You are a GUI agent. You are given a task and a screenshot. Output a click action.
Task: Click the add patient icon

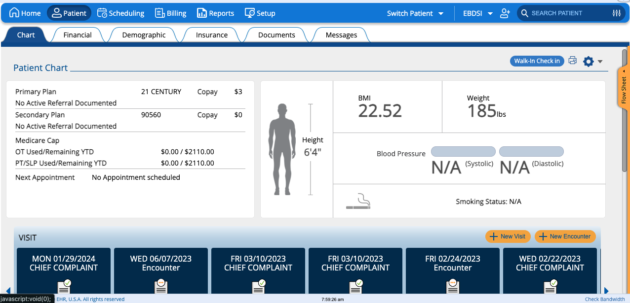point(505,13)
